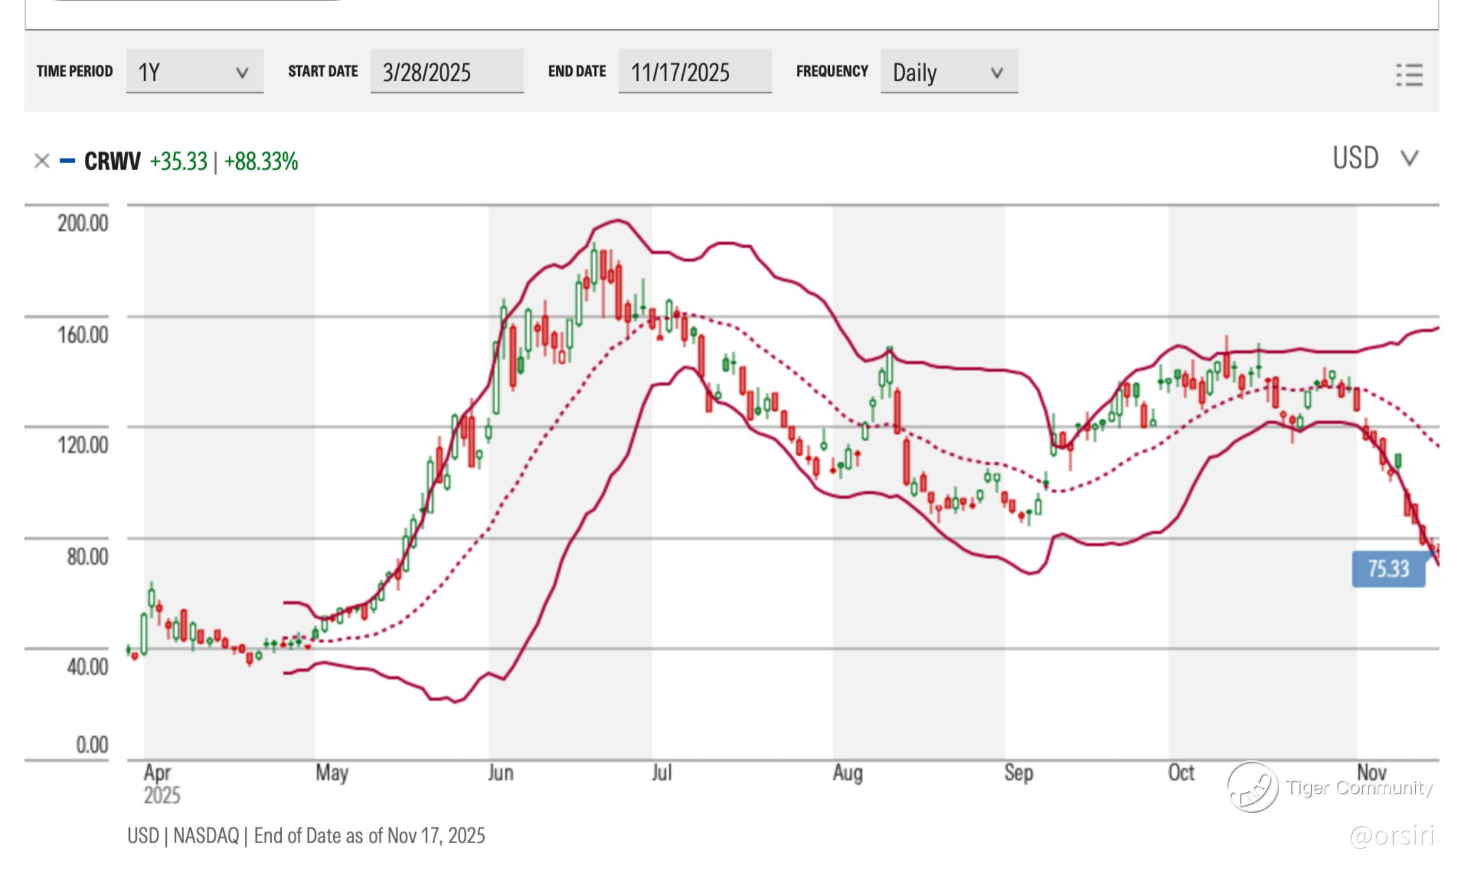Click the Tiger Community logo icon
Viewport: 1464px width, 869px height.
click(x=1252, y=786)
